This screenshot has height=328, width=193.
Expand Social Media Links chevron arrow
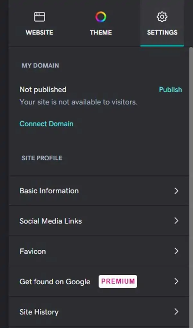(x=176, y=221)
